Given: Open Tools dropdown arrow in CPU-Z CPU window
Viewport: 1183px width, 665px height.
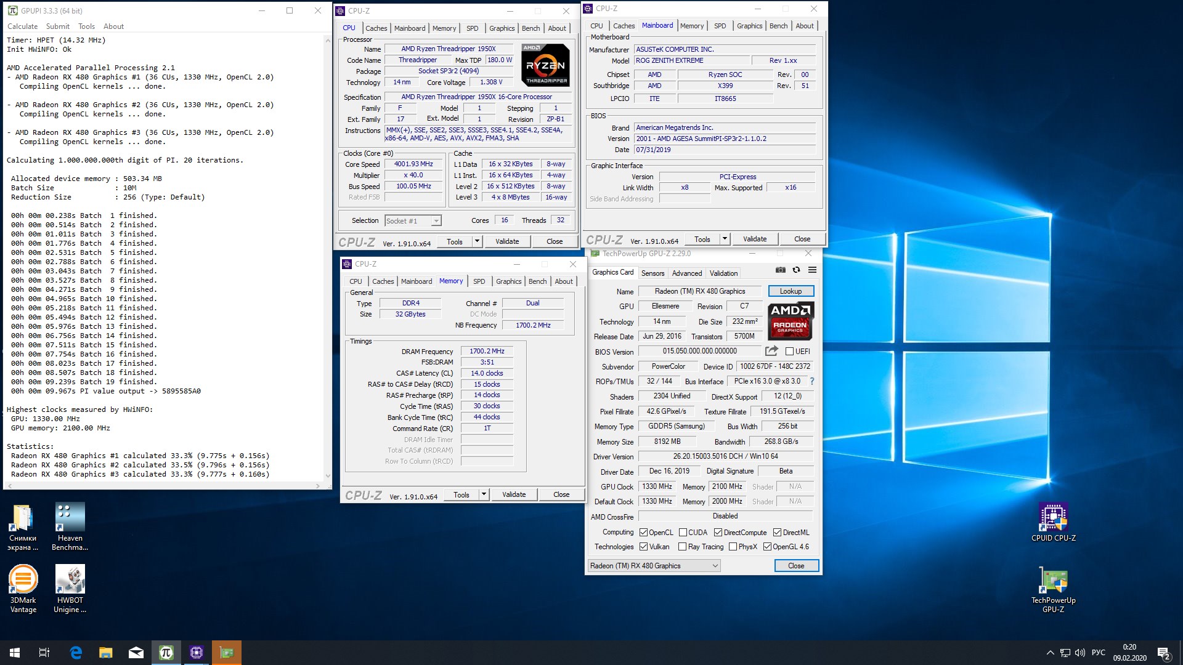Looking at the screenshot, I should tap(477, 241).
